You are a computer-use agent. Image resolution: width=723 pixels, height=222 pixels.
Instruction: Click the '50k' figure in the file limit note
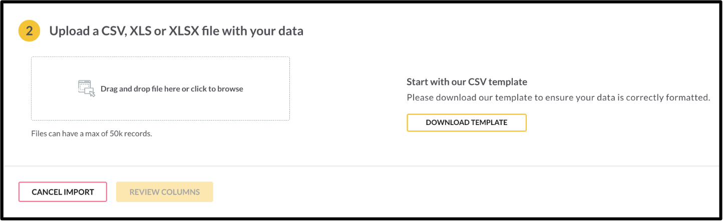[x=116, y=134]
